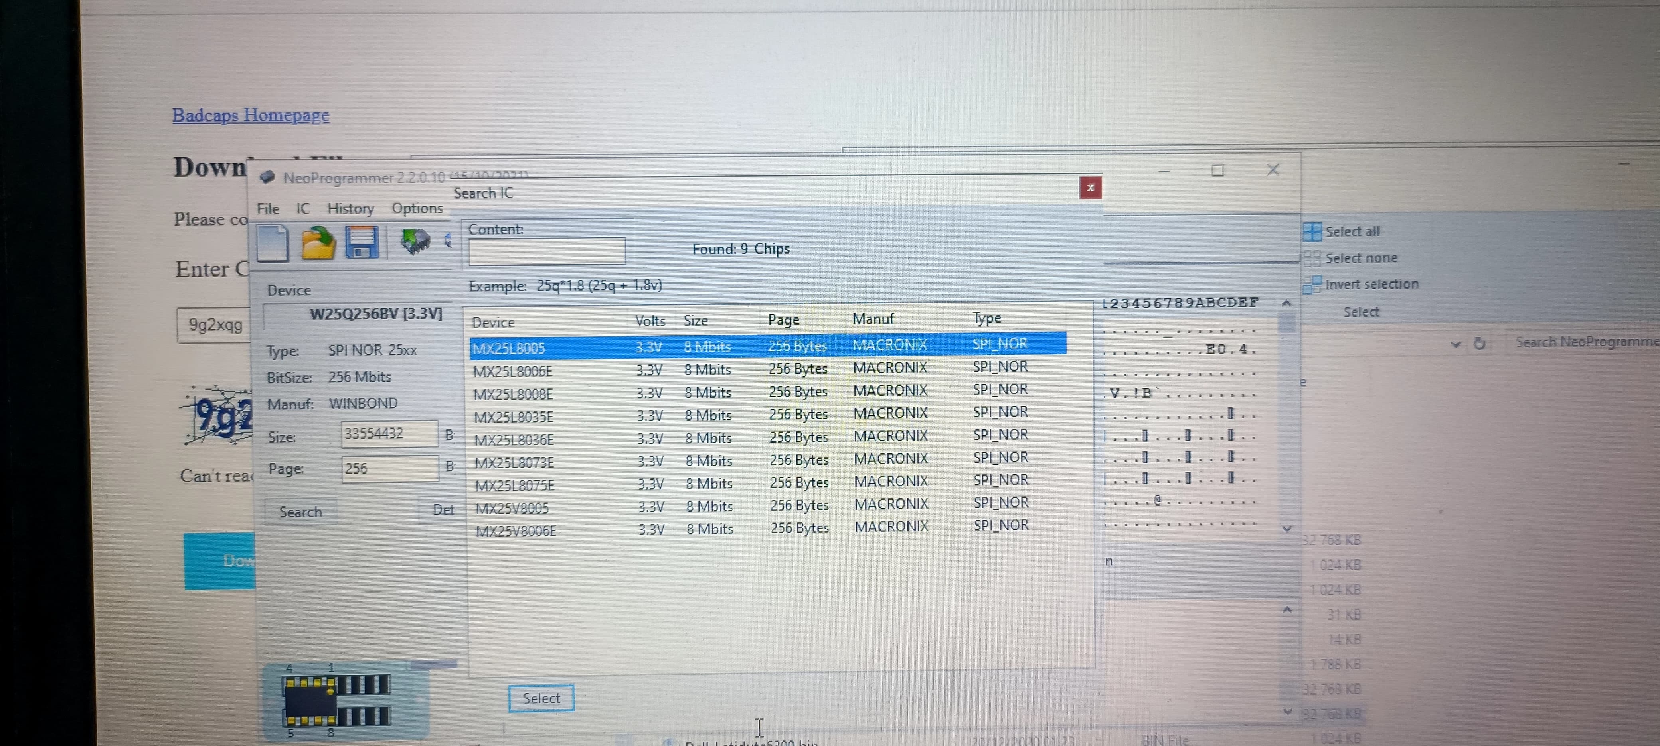Viewport: 1660px width, 746px height.
Task: Click the Save floppy disk icon
Action: pos(362,243)
